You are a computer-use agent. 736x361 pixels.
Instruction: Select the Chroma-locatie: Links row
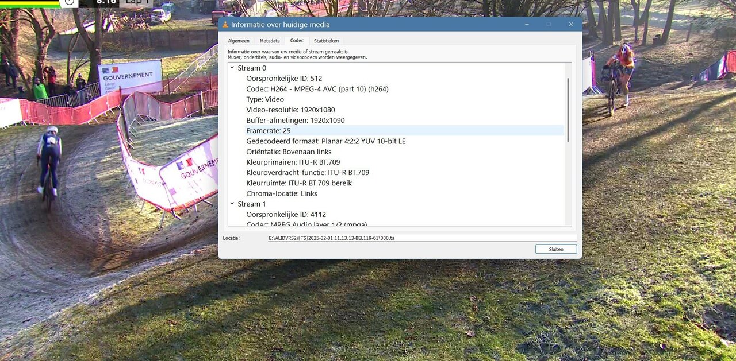tap(281, 193)
